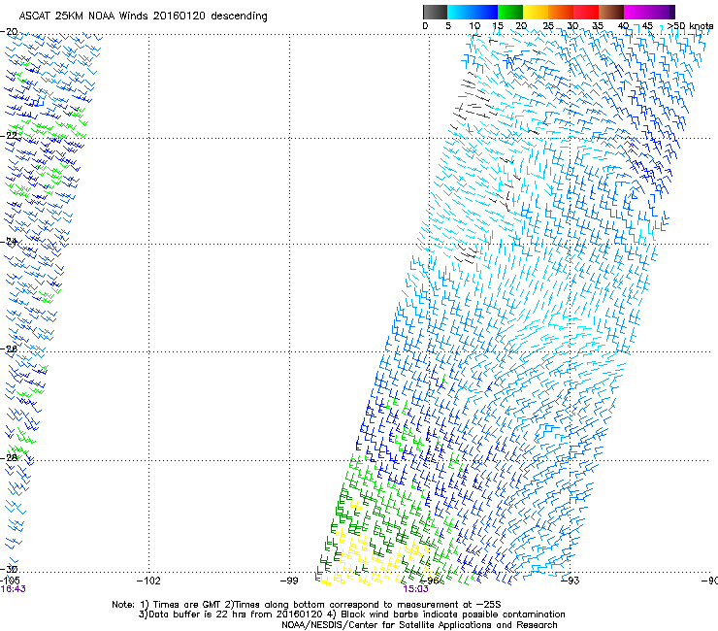Image resolution: width=718 pixels, height=631 pixels.
Task: Click the green 15-20 knots color swatch
Action: (510, 12)
